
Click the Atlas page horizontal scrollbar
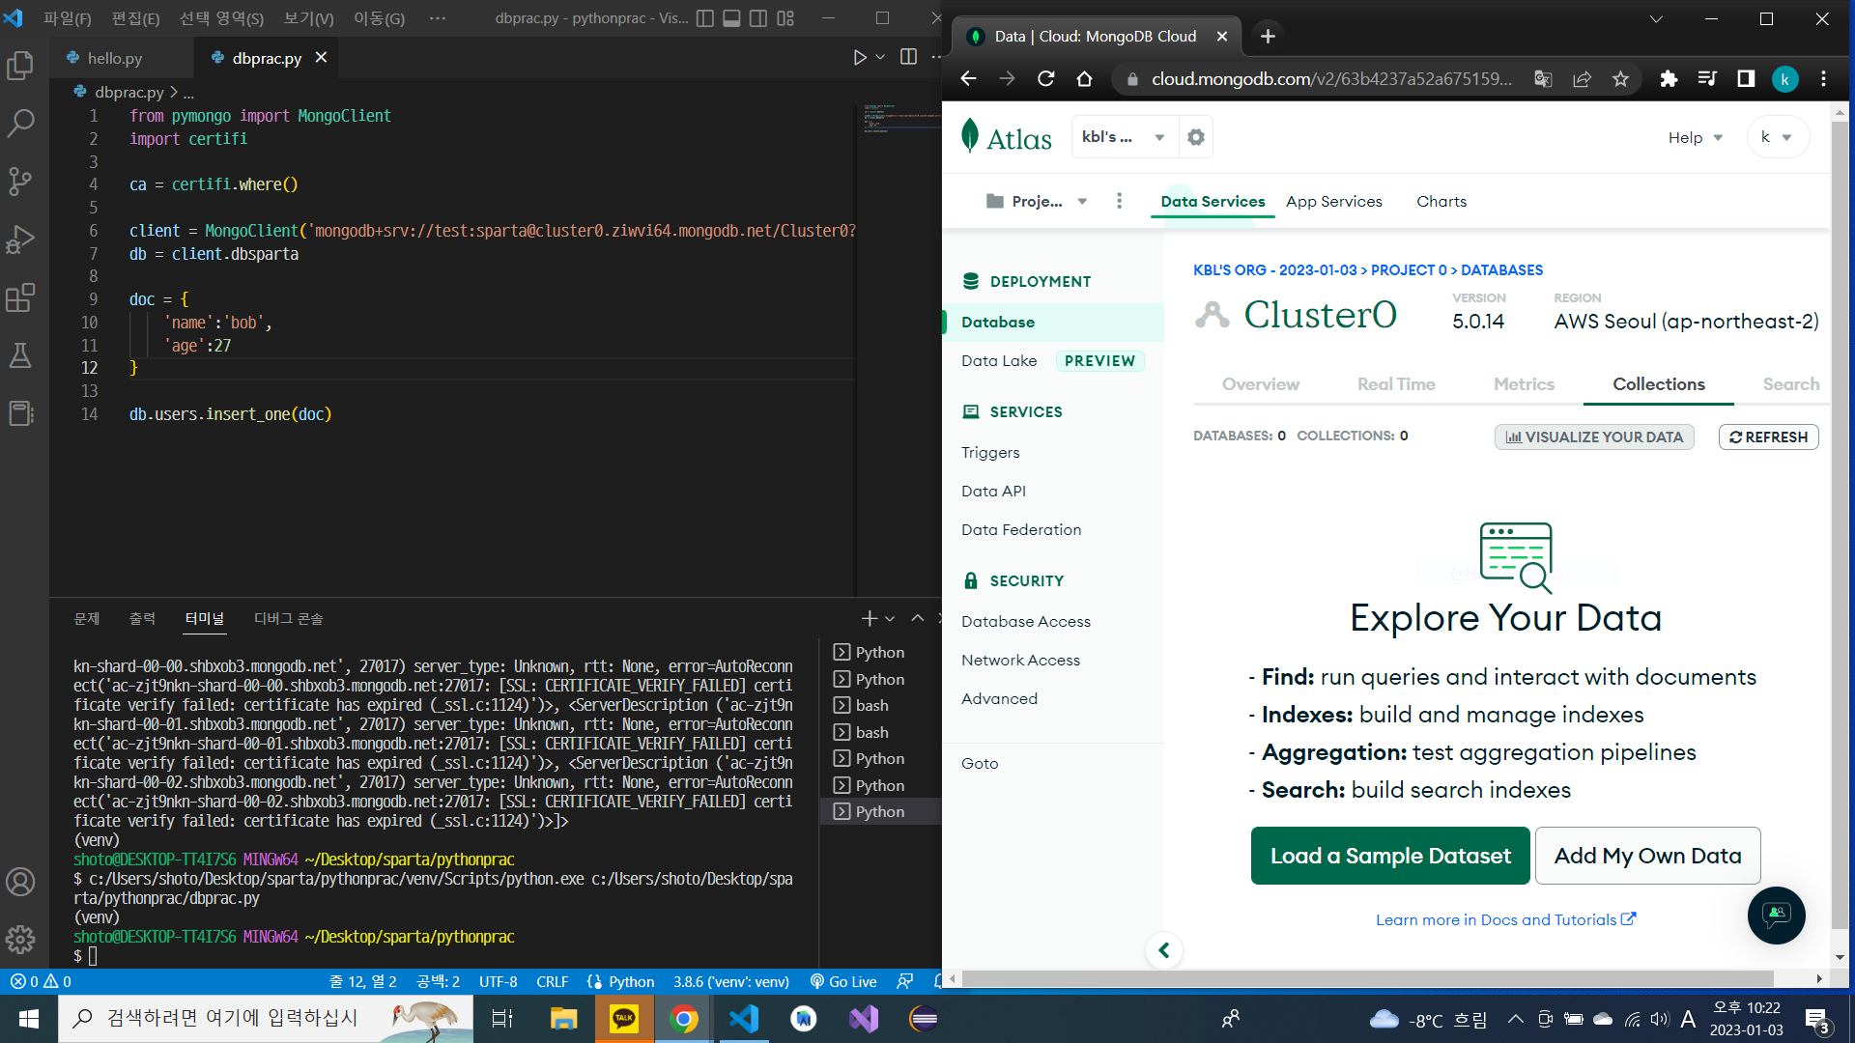click(x=1368, y=978)
